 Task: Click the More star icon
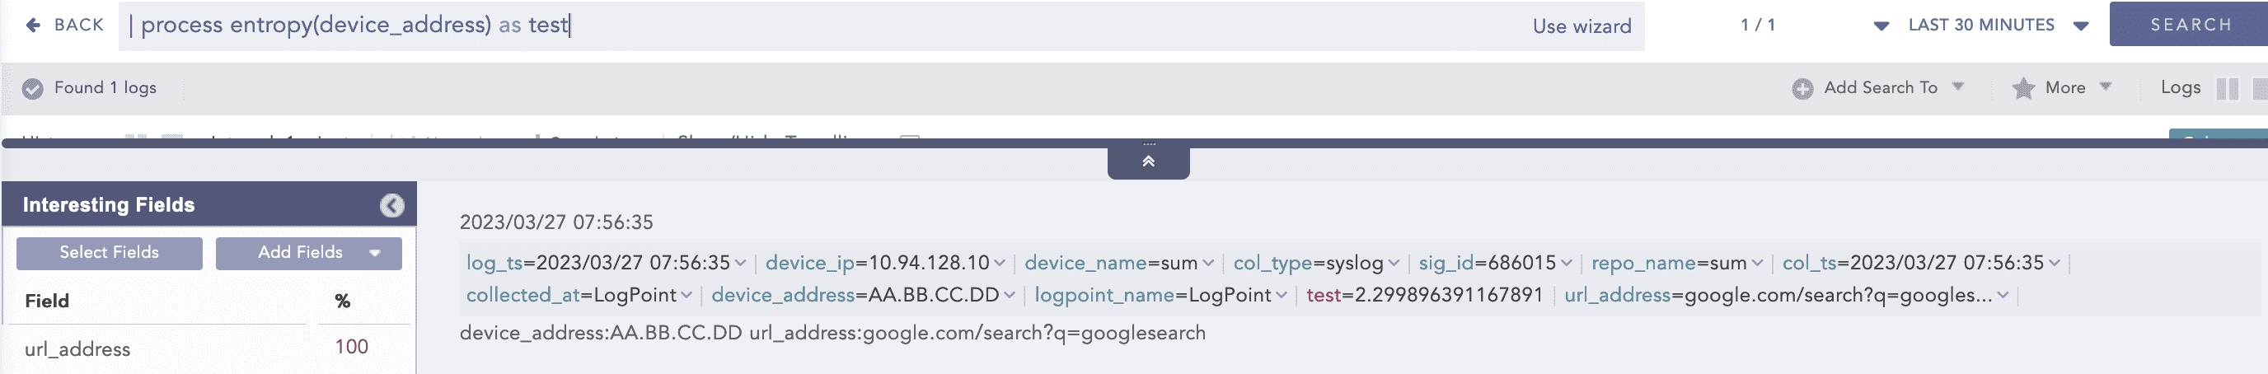click(x=2023, y=89)
